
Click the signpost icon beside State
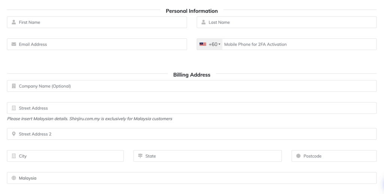[140, 156]
